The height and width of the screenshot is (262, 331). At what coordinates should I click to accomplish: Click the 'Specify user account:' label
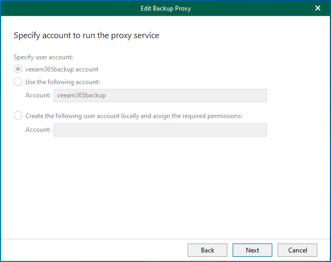point(43,57)
